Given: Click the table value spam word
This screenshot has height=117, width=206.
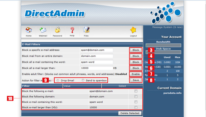Looking at the screenshot, I should click(96, 102).
